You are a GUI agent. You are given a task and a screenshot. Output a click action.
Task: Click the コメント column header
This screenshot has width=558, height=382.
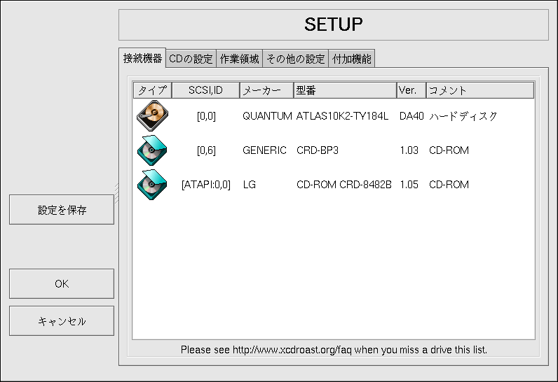click(479, 90)
